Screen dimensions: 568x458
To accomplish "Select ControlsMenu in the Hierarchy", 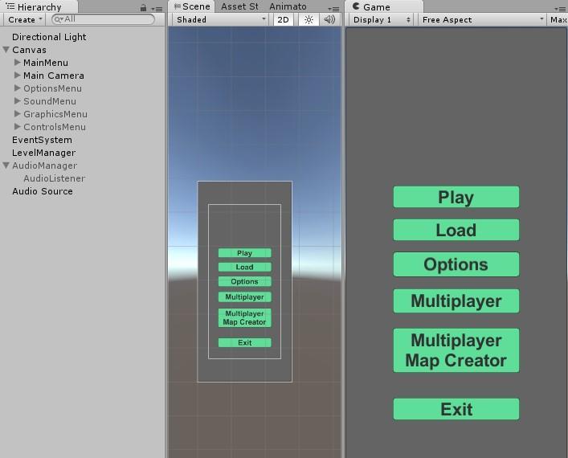I will [55, 127].
